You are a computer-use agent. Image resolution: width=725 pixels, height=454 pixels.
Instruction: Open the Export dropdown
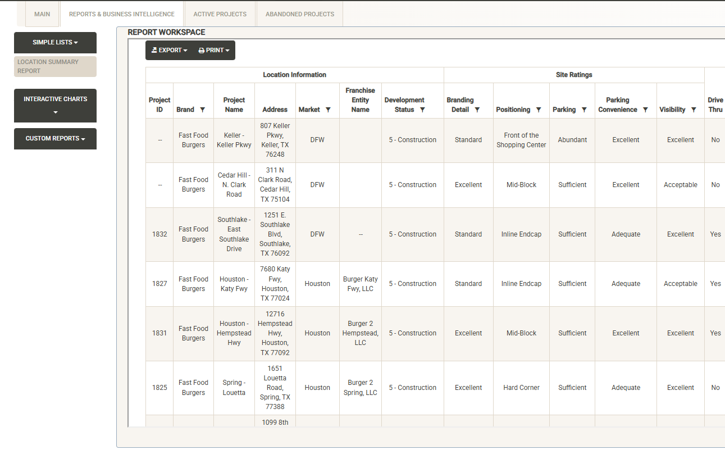pos(169,51)
